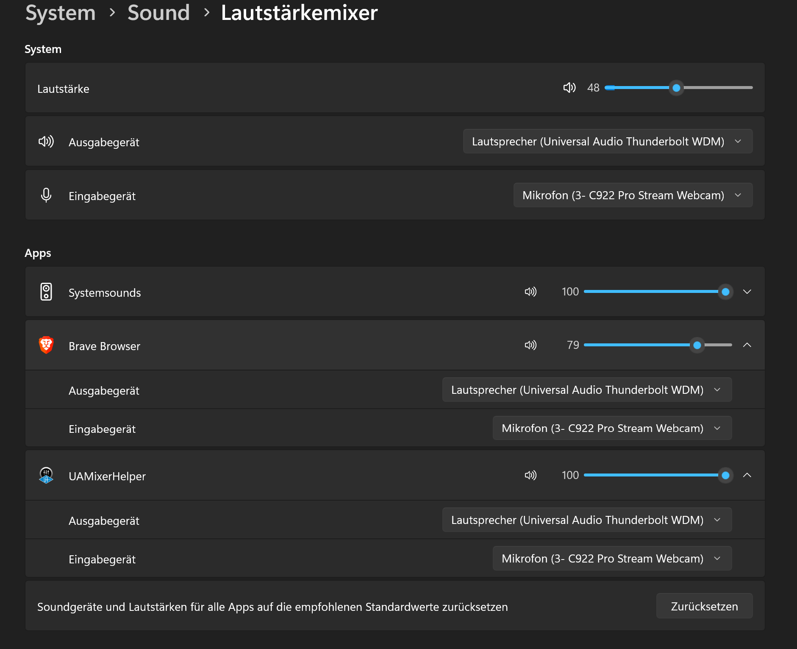The image size is (797, 649).
Task: Open the system Ausgabegerät dropdown
Action: coord(608,142)
